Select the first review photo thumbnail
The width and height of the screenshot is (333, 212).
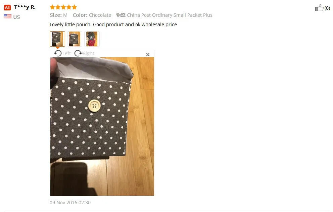point(57,39)
